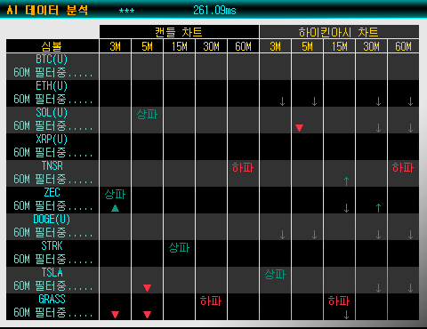This screenshot has height=329, width=427.
Task: Click the red down arrow in ETH(U) Heikin-Ashi 60M
Action: pyautogui.click(x=410, y=101)
